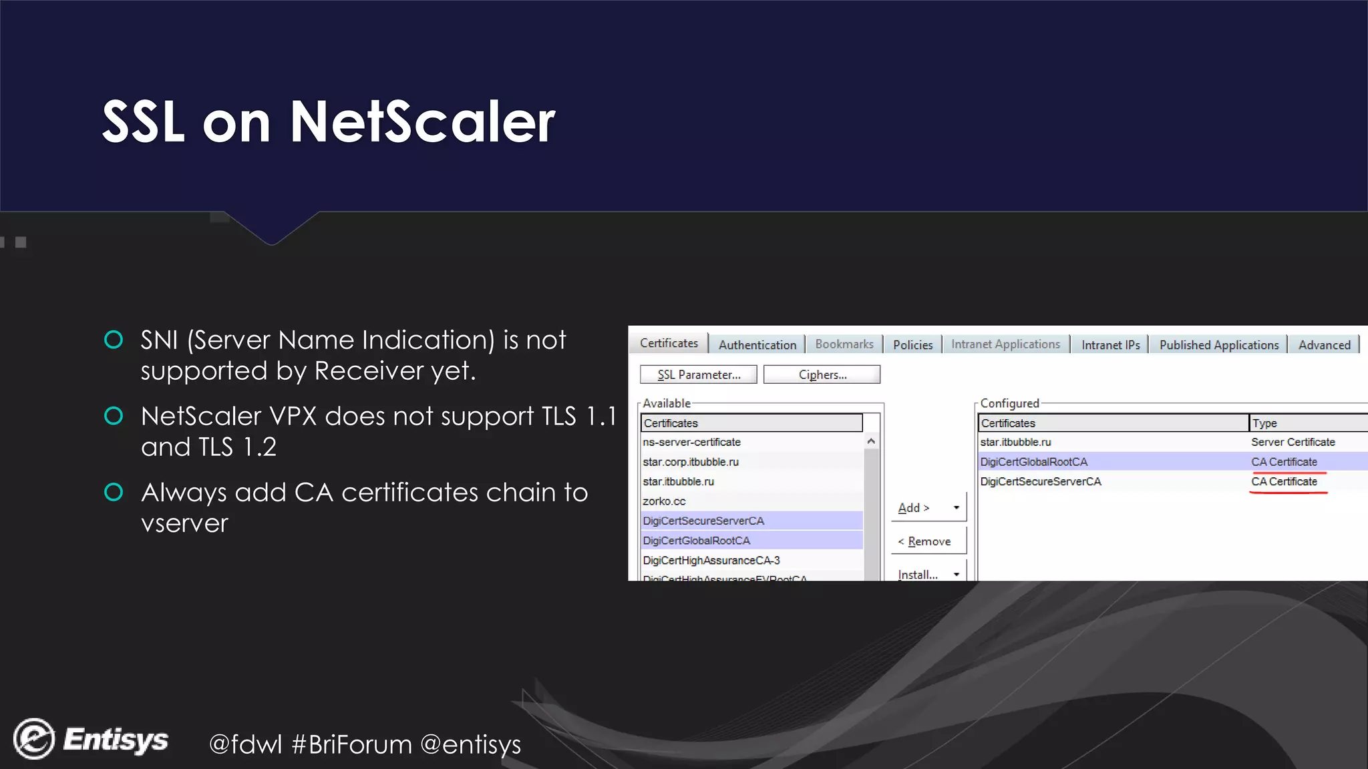Click the SSL Parameter... button
Image resolution: width=1368 pixels, height=769 pixels.
pyautogui.click(x=699, y=374)
